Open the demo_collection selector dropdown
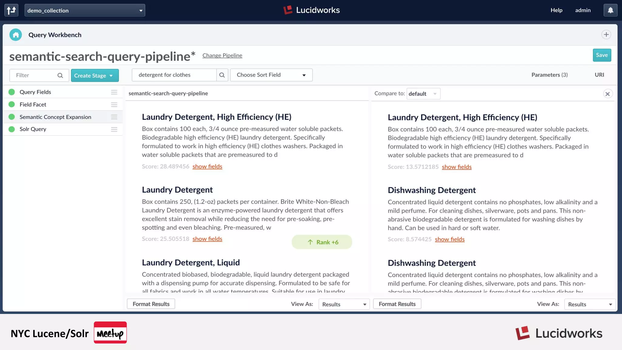This screenshot has width=622, height=350. click(85, 10)
